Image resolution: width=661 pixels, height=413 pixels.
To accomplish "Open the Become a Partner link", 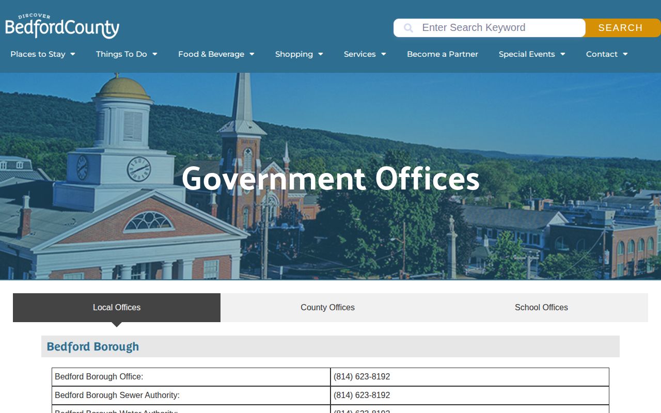I will (x=443, y=54).
